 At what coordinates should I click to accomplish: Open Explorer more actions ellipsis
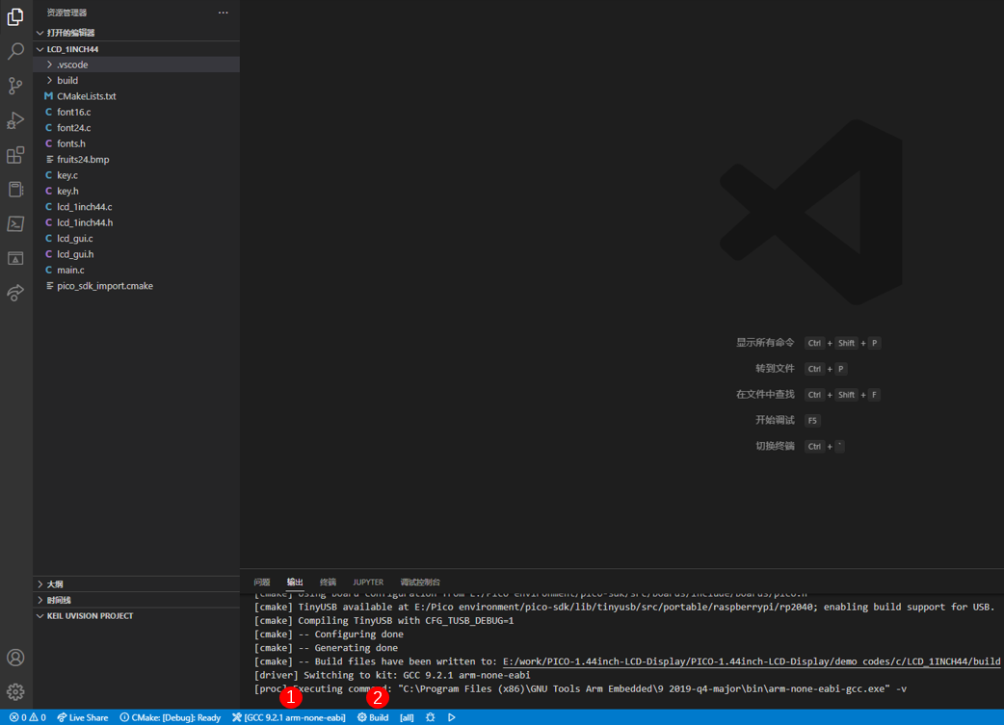[223, 13]
